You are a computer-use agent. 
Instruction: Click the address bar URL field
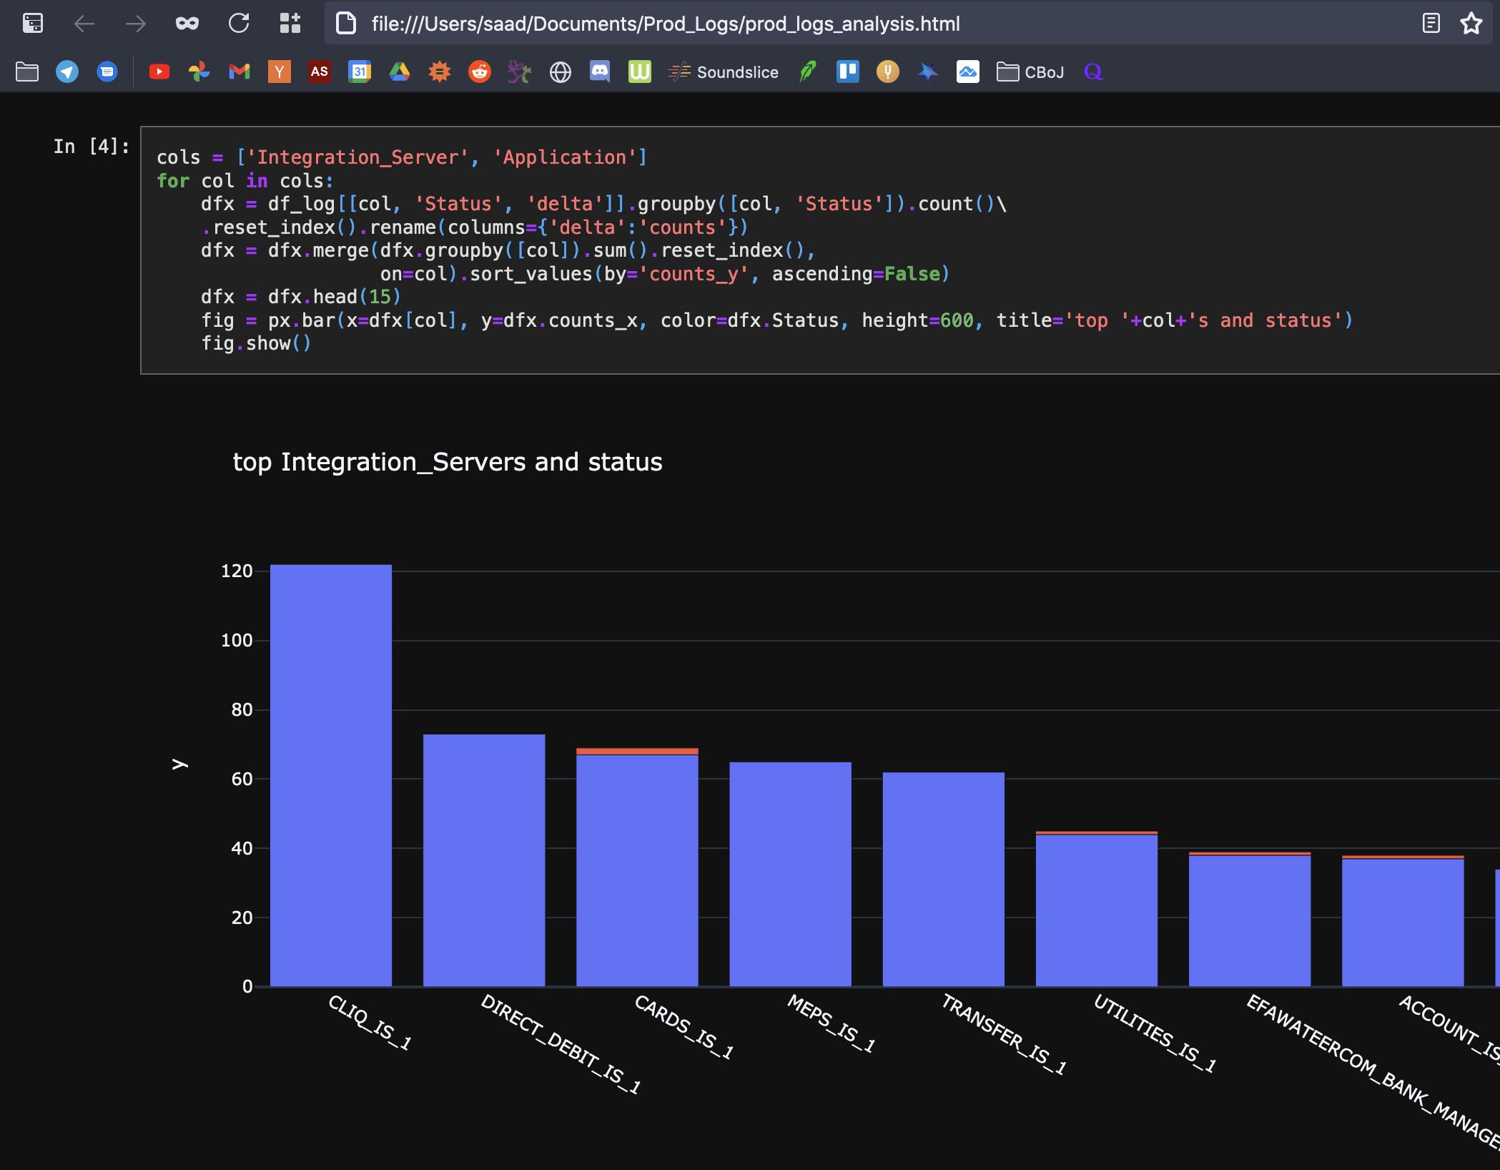(x=665, y=24)
